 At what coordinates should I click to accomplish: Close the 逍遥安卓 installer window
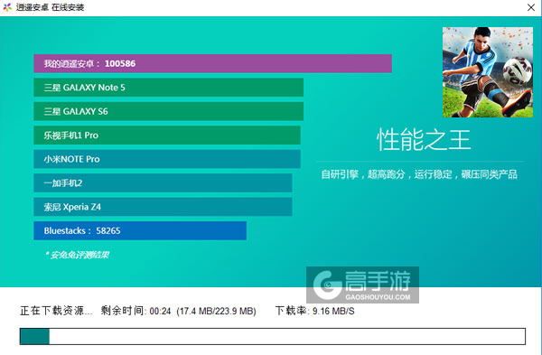point(531,7)
